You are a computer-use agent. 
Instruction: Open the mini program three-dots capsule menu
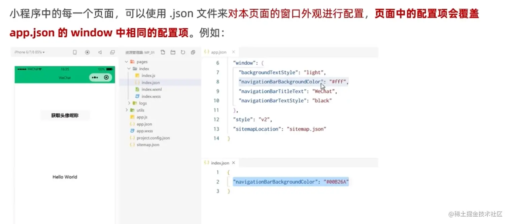[x=95, y=77]
